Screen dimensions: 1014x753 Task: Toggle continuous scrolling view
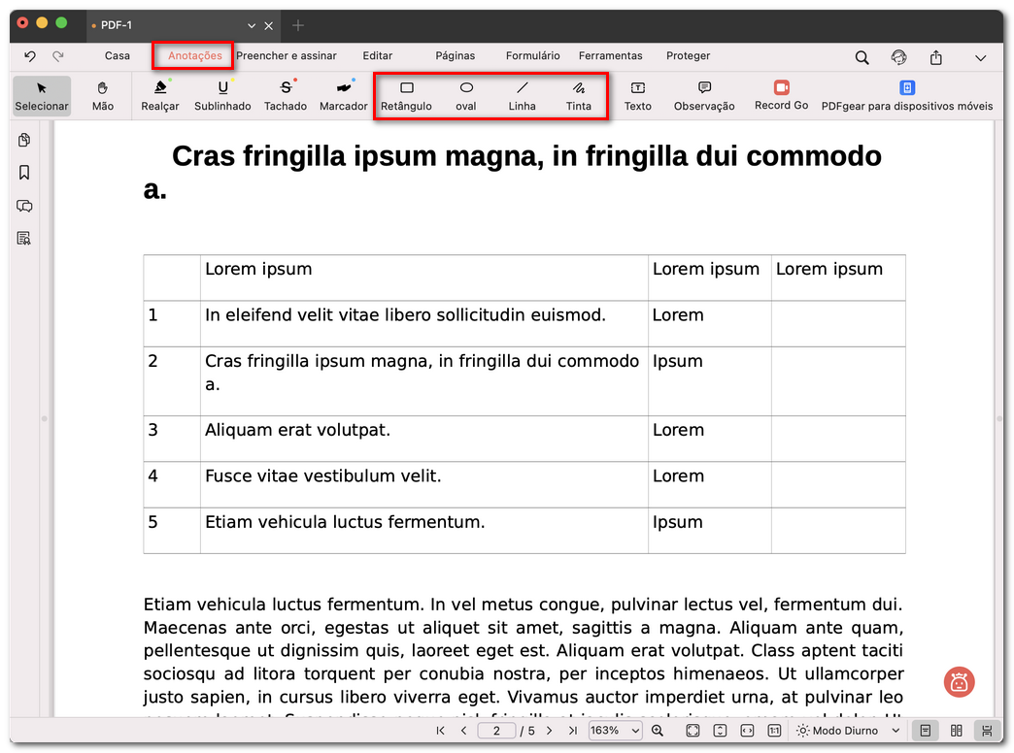pos(987,731)
